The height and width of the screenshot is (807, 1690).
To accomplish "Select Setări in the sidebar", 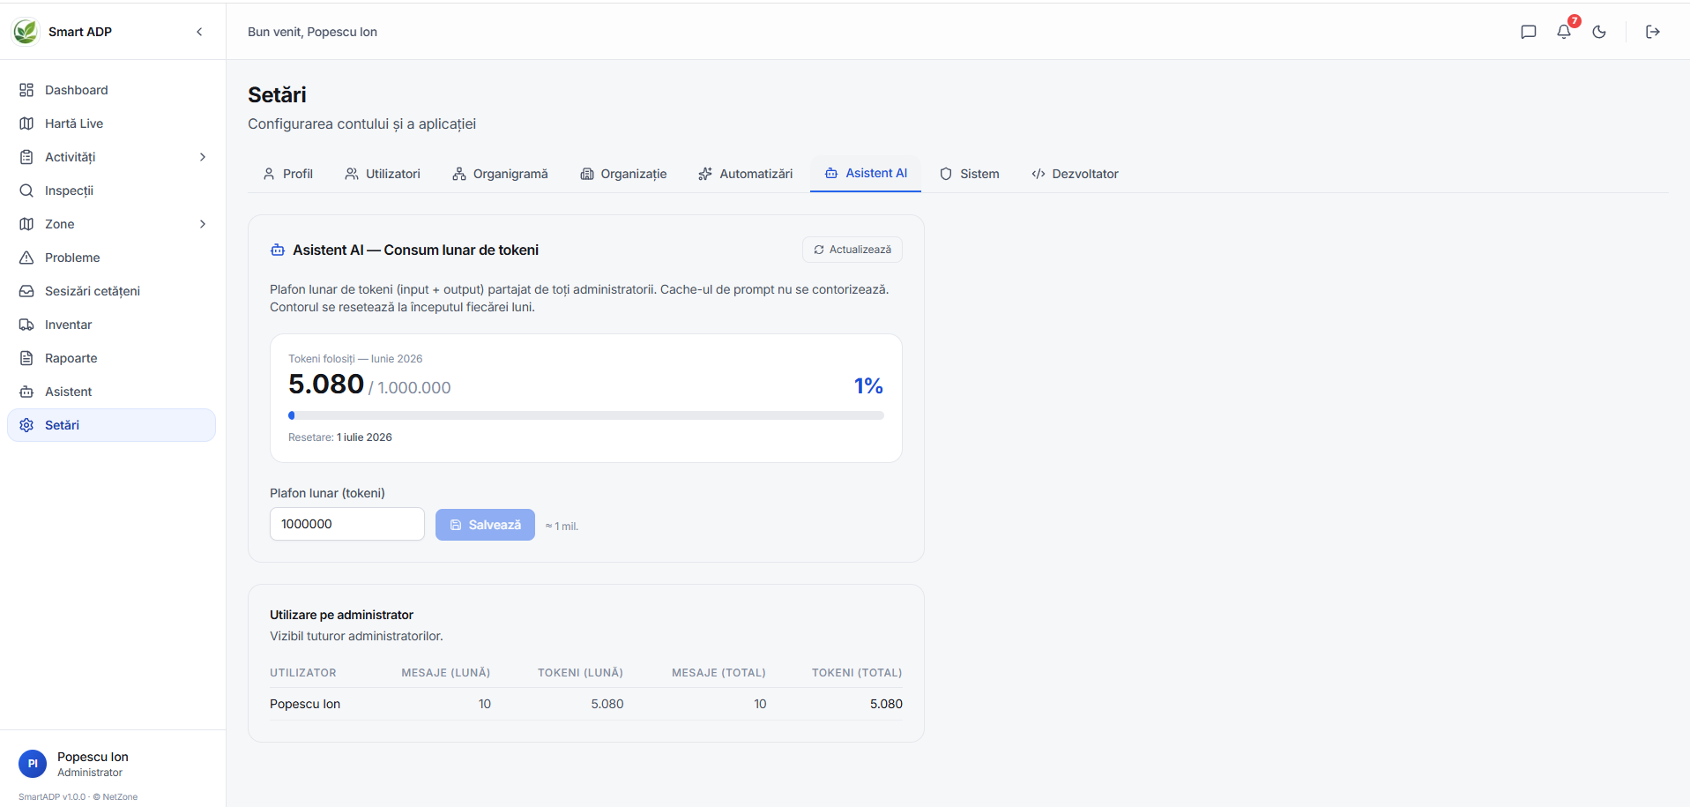I will (111, 425).
